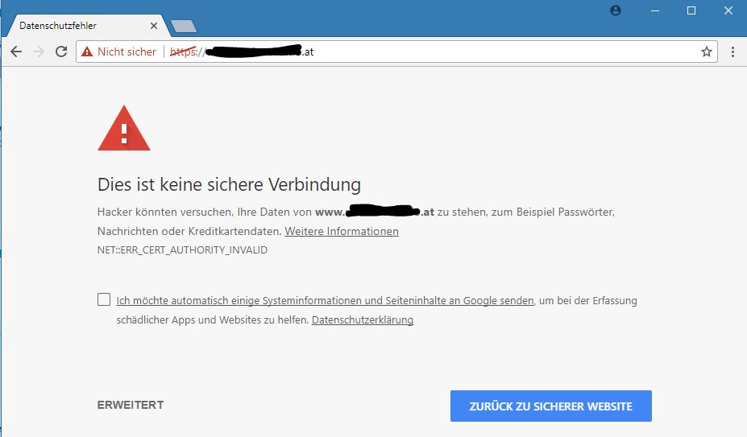Open a new tab with the new-tab button
This screenshot has width=747, height=437.
[184, 27]
